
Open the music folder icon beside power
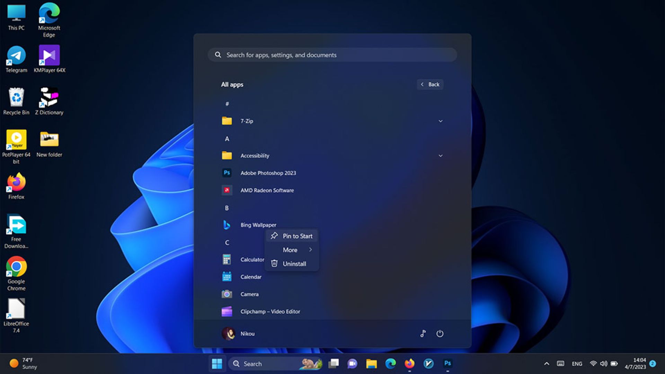(423, 334)
